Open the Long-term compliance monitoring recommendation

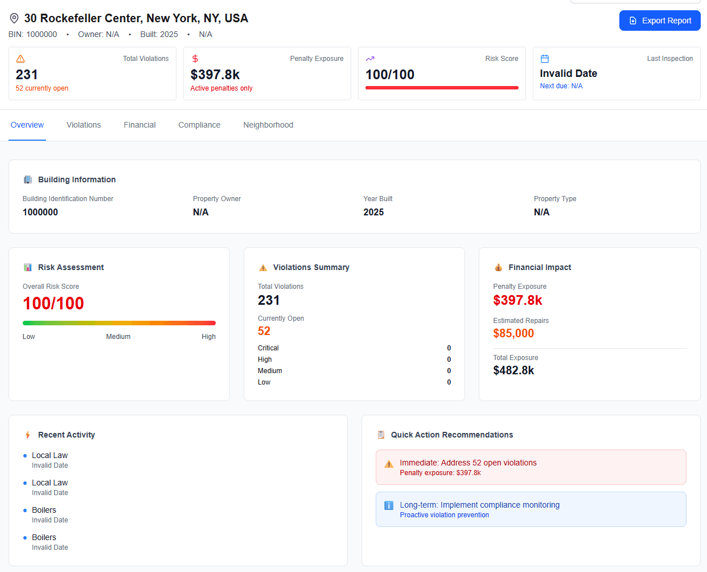point(531,509)
